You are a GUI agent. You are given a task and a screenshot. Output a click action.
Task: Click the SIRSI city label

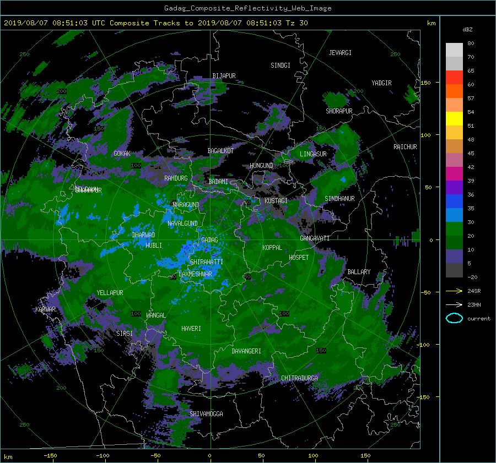tap(125, 334)
